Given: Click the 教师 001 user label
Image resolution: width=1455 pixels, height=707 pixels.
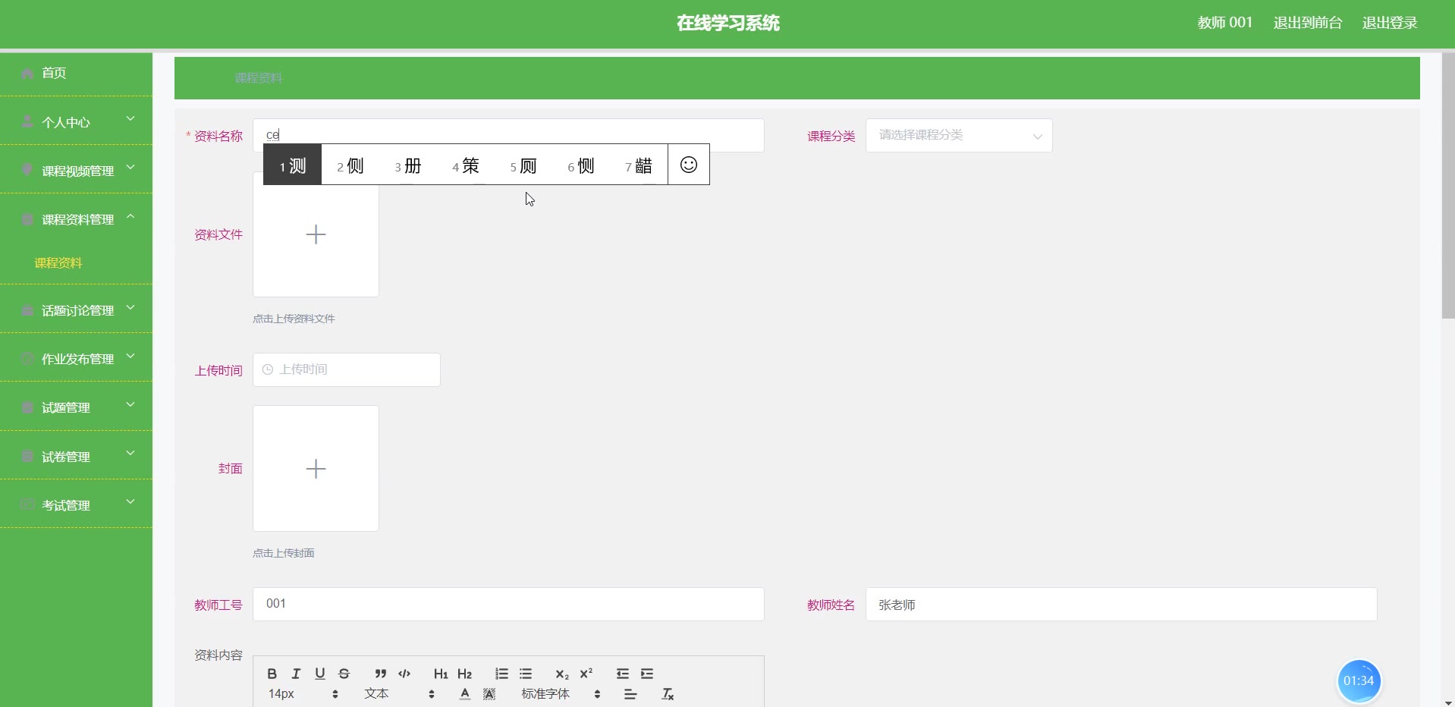Looking at the screenshot, I should pos(1225,23).
